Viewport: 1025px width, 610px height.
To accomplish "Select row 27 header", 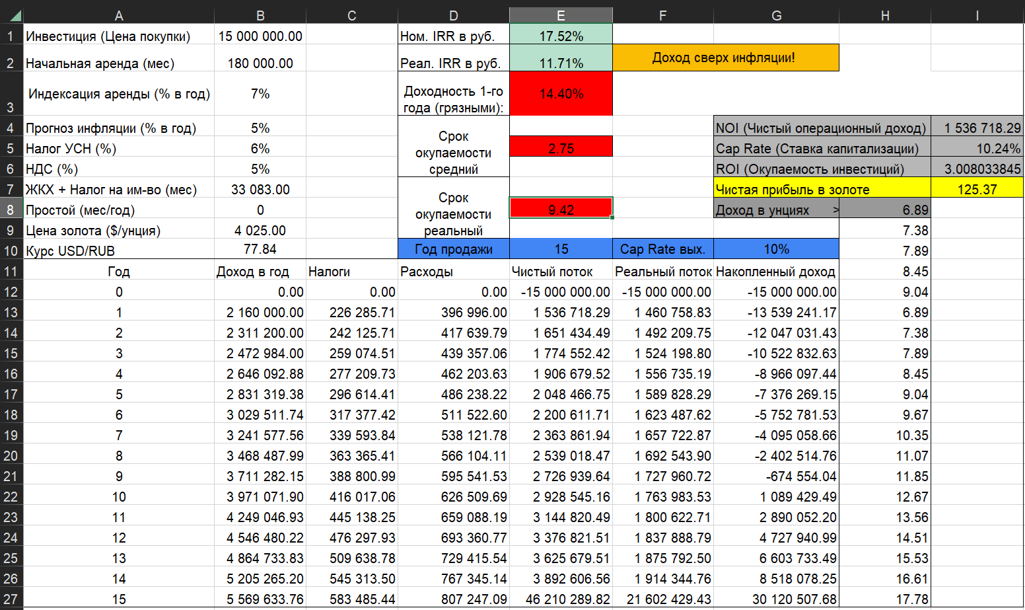I will (x=11, y=599).
